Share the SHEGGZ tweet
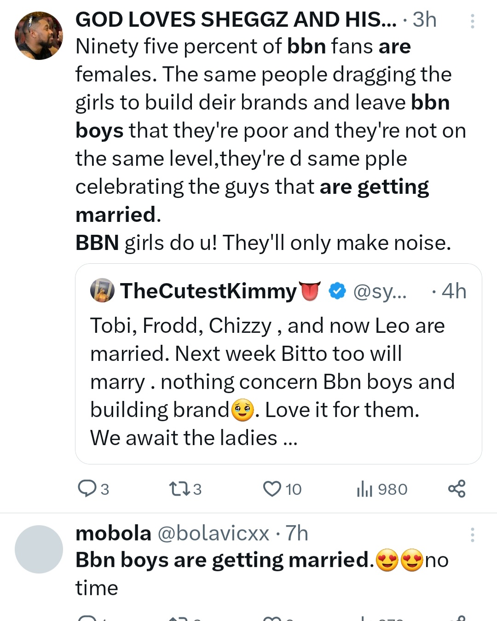 pos(457,488)
